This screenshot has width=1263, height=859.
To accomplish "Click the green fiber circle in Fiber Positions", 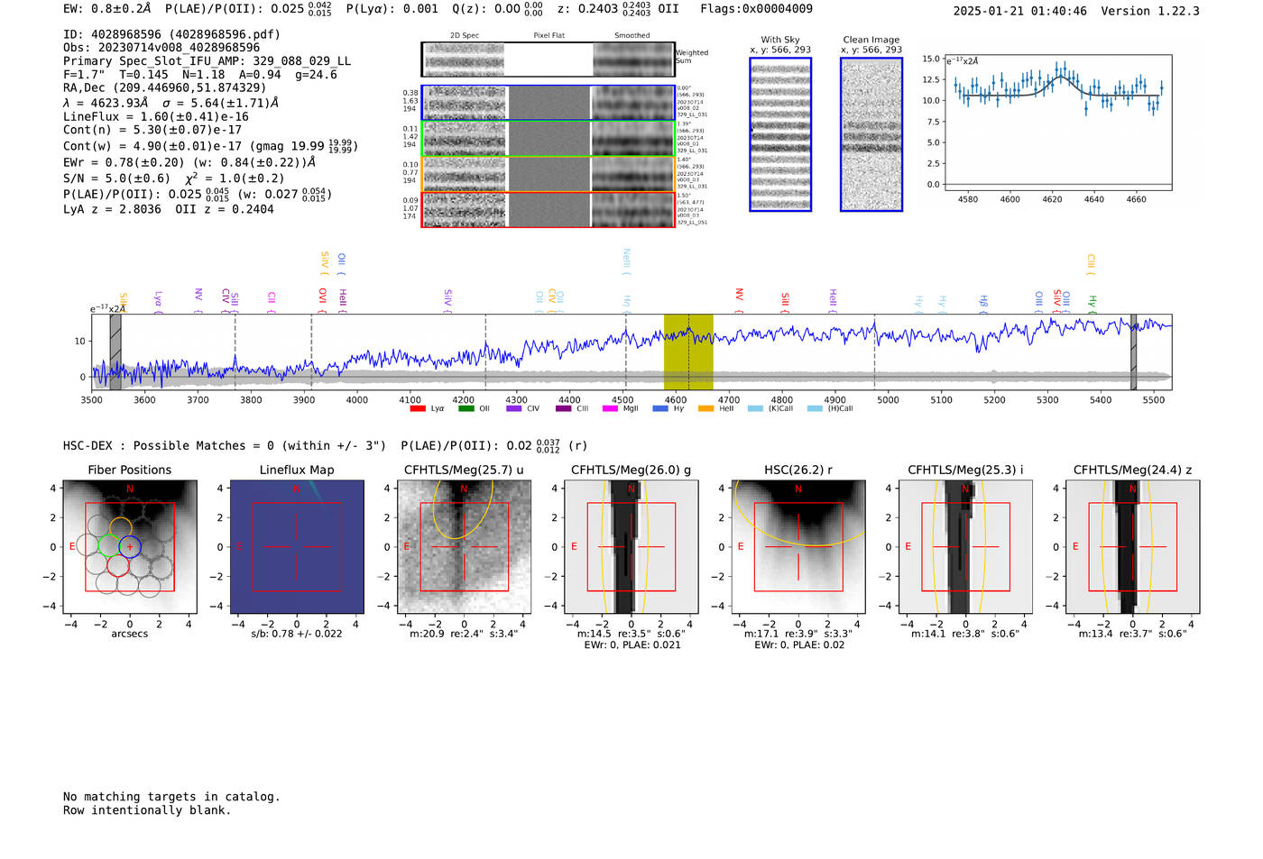I will 109,546.
